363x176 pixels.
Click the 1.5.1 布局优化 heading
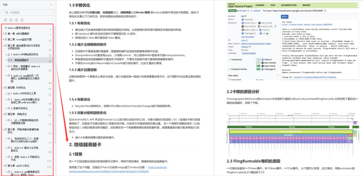(80, 23)
